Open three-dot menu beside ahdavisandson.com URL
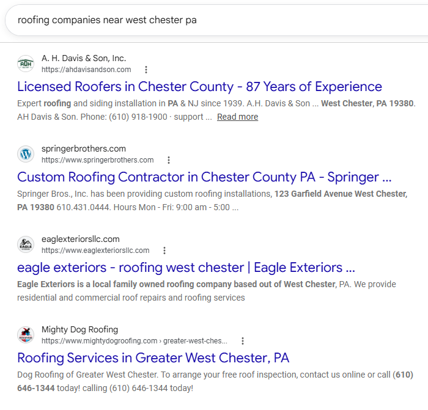The width and height of the screenshot is (428, 410). click(146, 70)
